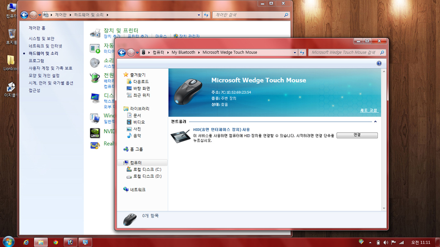This screenshot has height=247, width=440.
Task: Open 다운로드 downloads folder in navigation pane
Action: pos(141,82)
